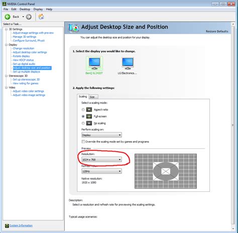Click the Back button label

16,17
